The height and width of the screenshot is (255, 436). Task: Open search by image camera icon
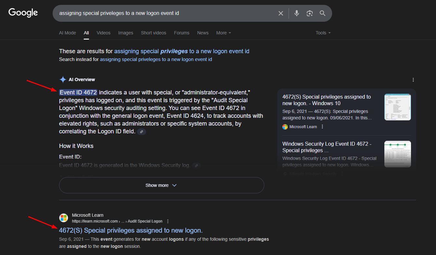[x=310, y=13]
